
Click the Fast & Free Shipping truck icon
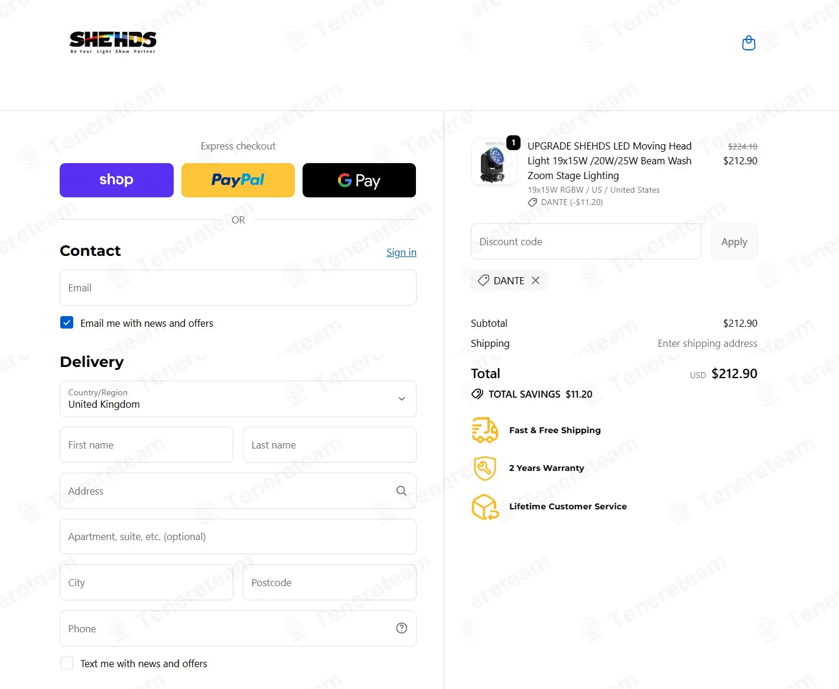(x=485, y=430)
